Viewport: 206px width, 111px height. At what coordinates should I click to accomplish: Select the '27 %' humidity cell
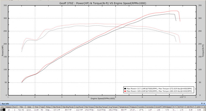141,110
